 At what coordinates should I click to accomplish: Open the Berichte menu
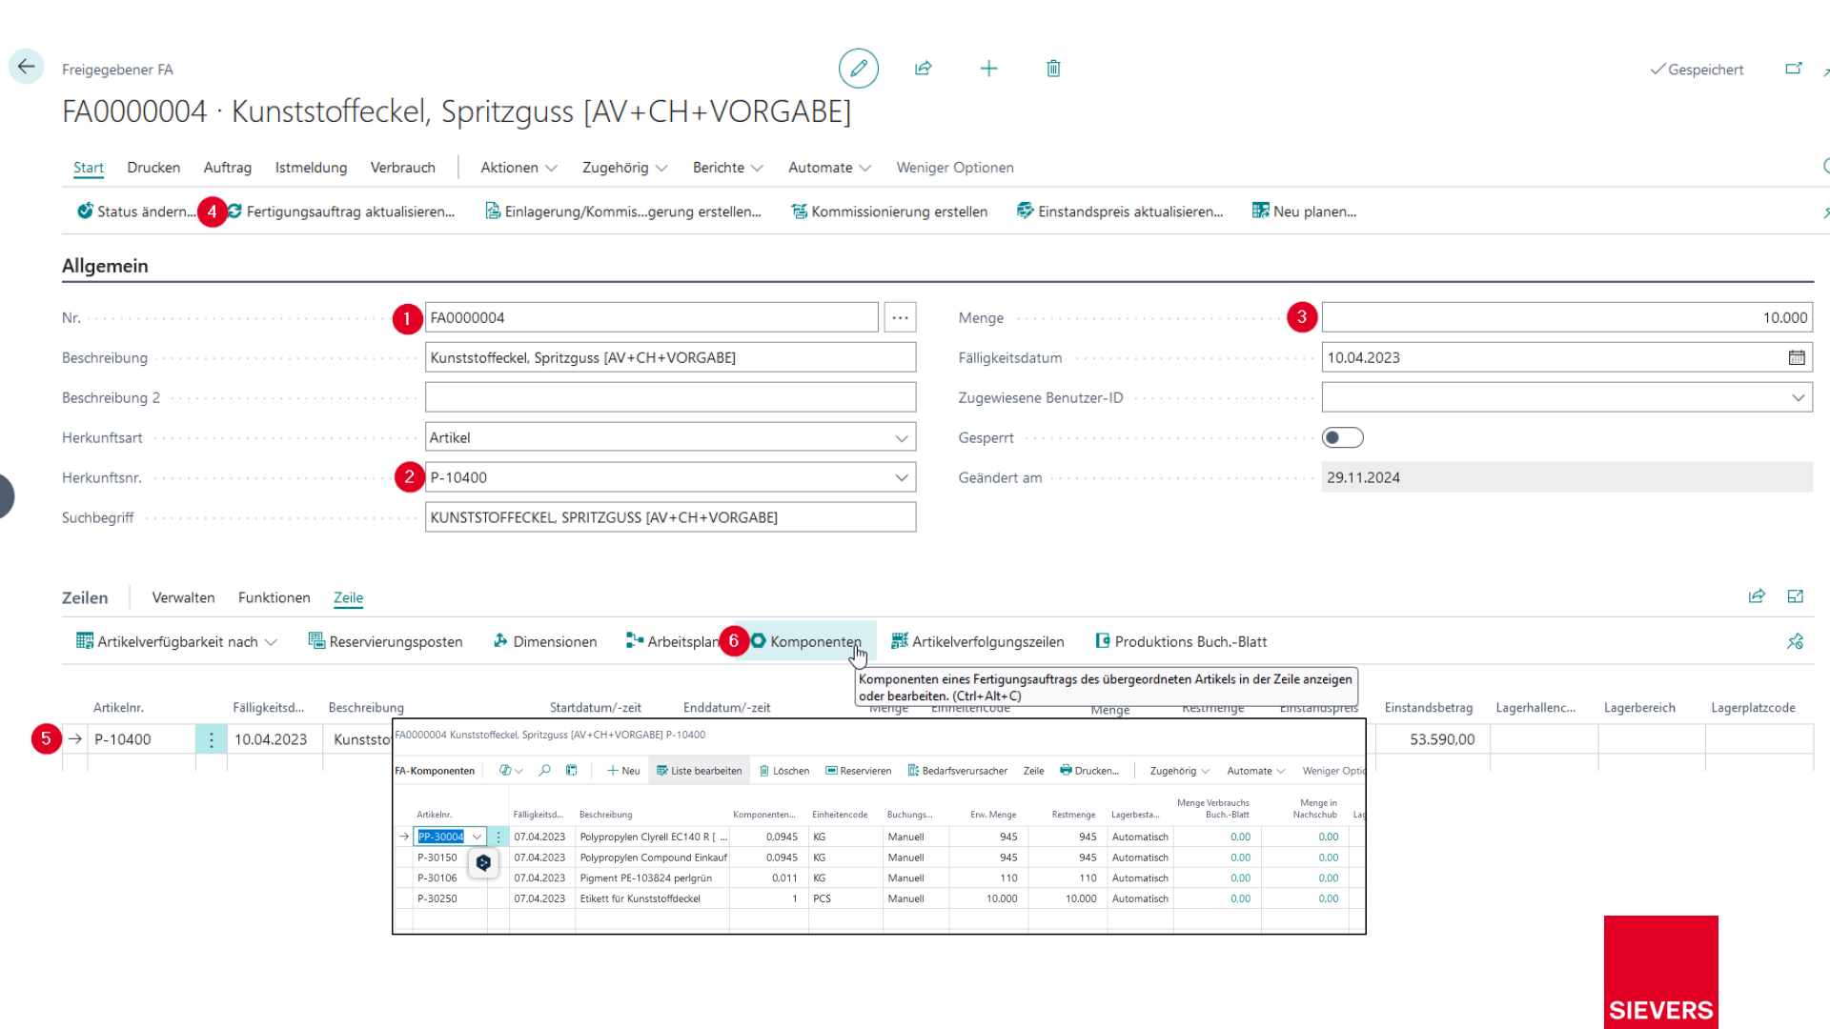pos(727,168)
